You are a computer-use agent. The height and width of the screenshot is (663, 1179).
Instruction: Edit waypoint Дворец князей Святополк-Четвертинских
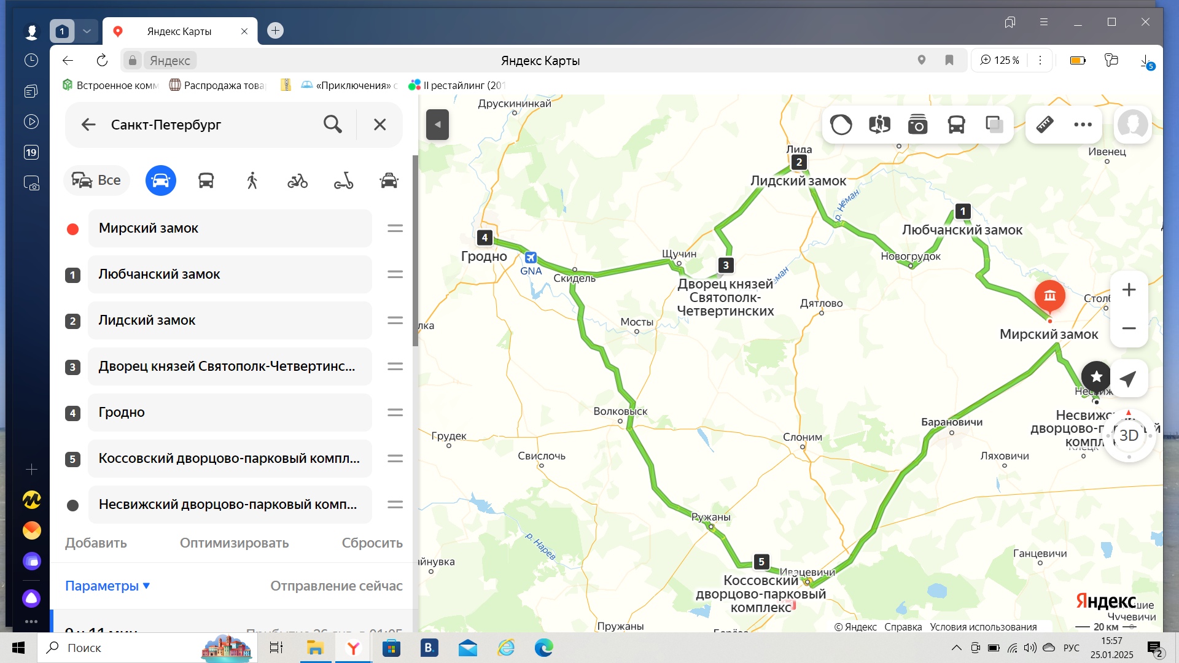pos(230,366)
